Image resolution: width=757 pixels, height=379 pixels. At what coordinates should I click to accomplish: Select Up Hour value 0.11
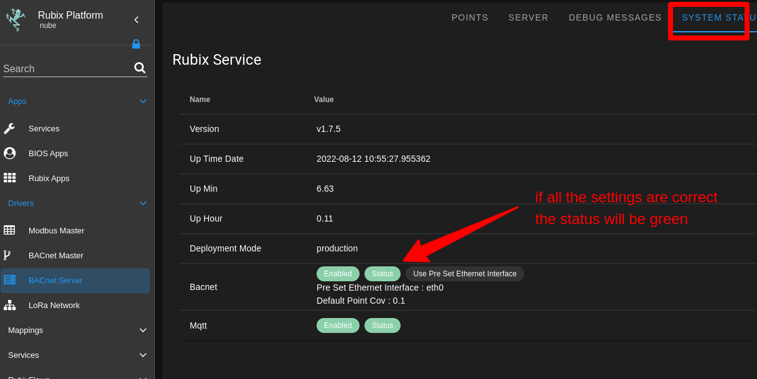click(x=325, y=218)
